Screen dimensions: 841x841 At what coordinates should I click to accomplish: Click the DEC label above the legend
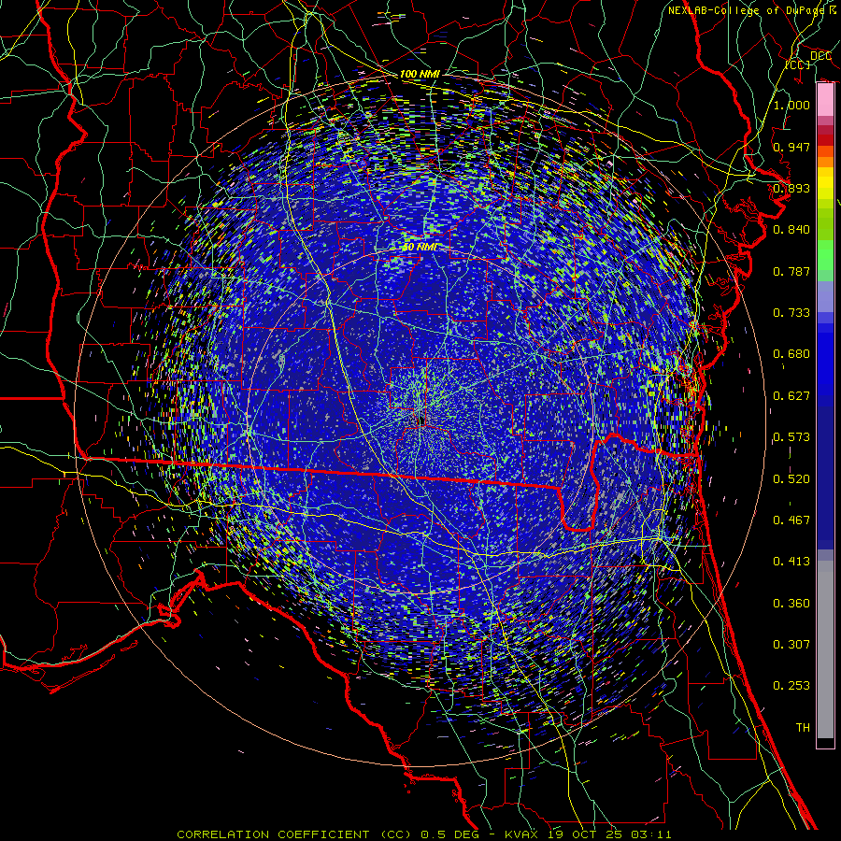pyautogui.click(x=820, y=56)
